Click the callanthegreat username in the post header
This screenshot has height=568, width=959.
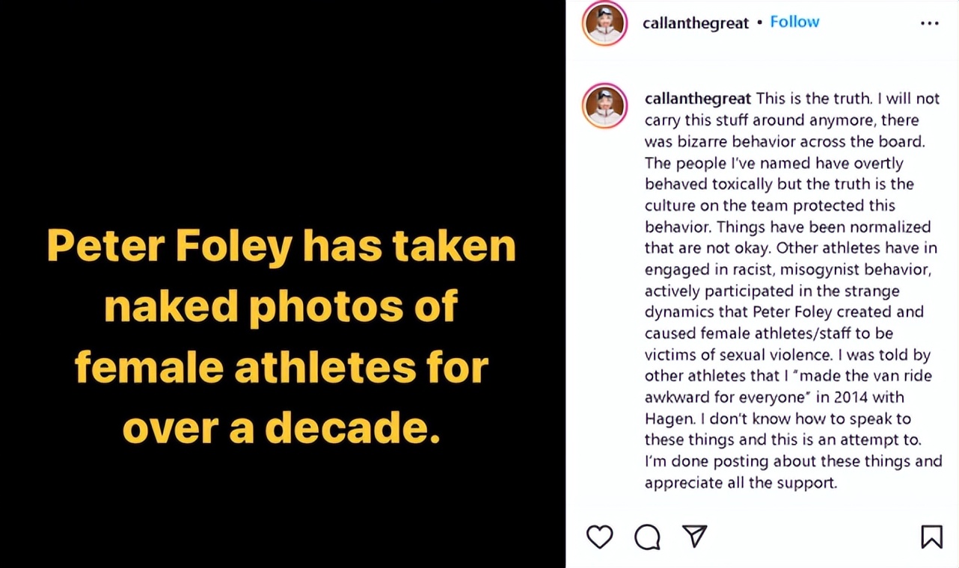tap(696, 22)
